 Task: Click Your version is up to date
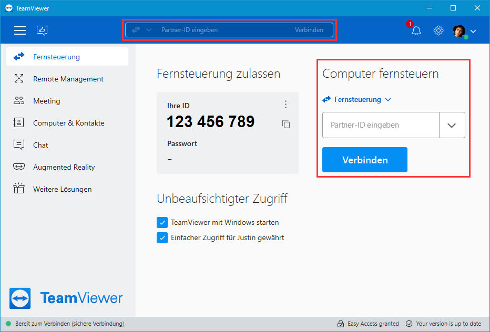click(448, 324)
